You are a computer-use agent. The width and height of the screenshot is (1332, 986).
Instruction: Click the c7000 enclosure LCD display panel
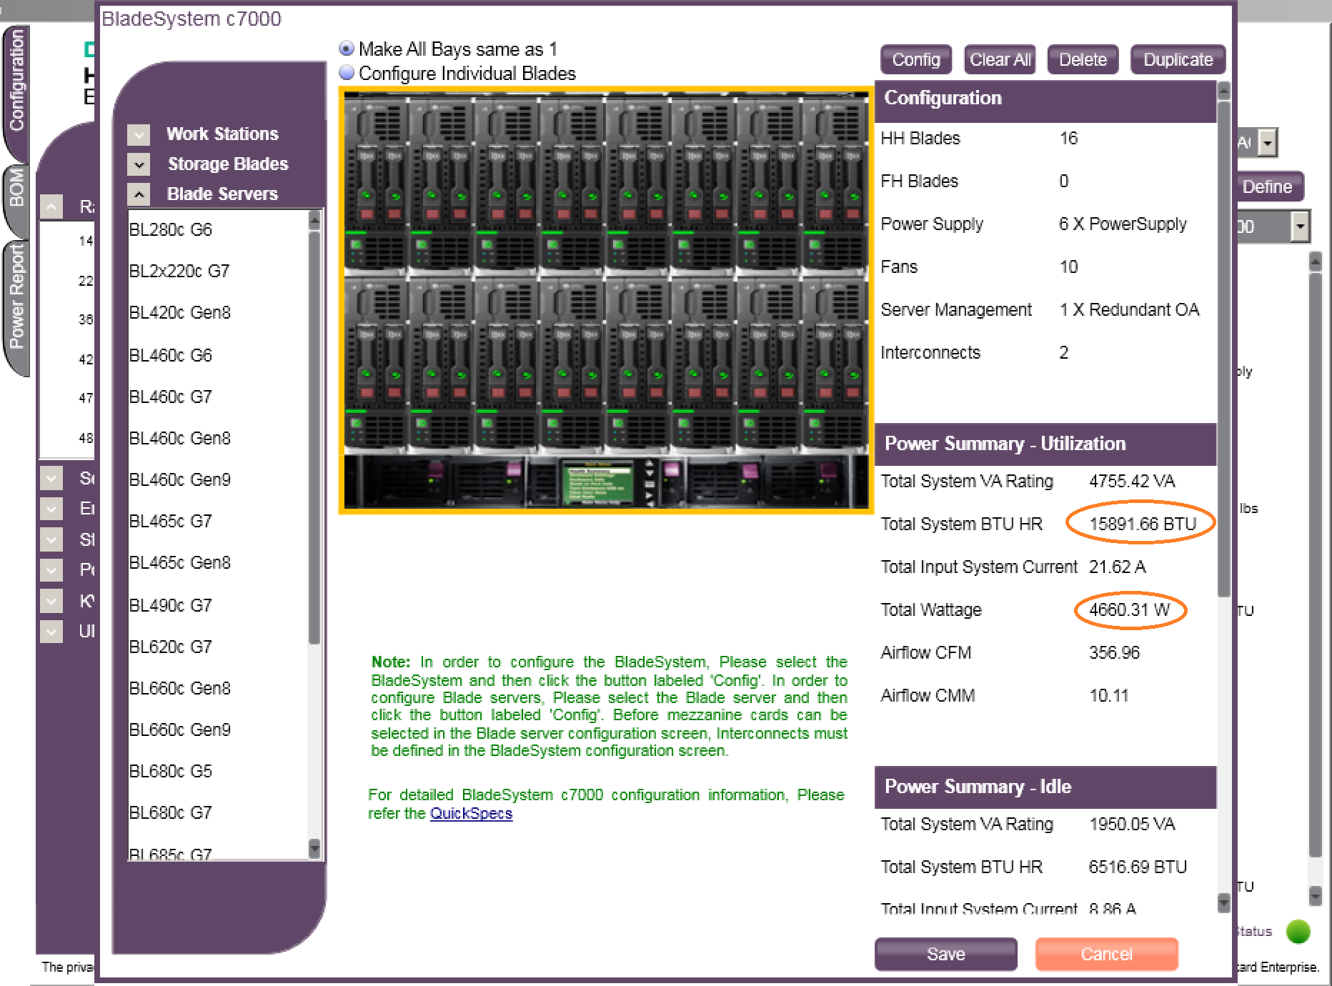598,483
